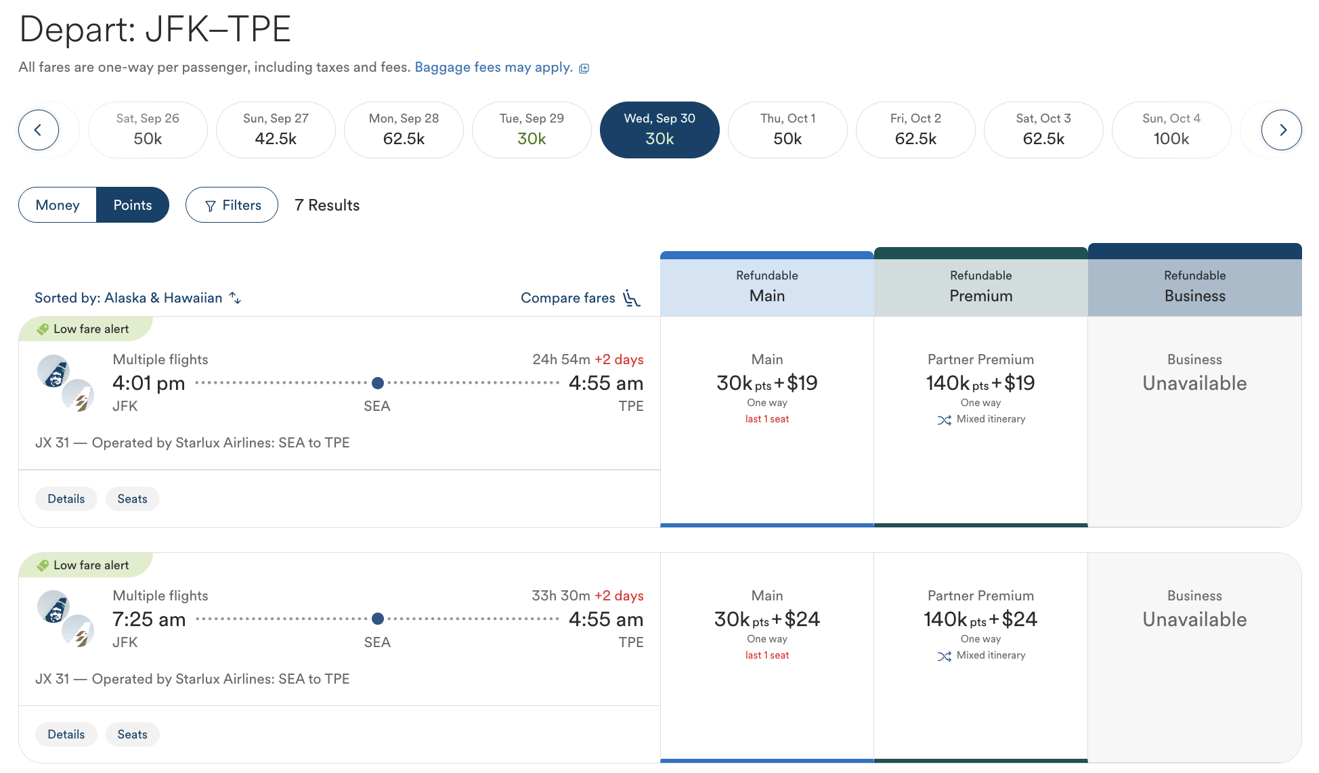Choose Partner Premium 140k pts + $24
The width and height of the screenshot is (1319, 773).
[980, 657]
